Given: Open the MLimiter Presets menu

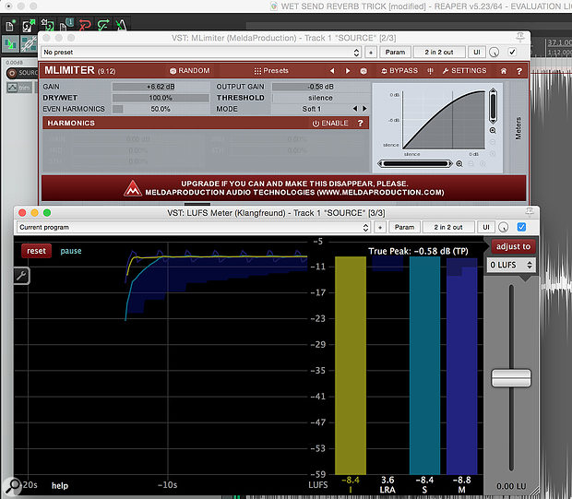Looking at the screenshot, I should [271, 71].
